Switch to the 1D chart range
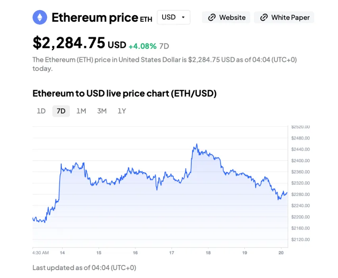Image resolution: width=338 pixels, height=278 pixels. click(41, 111)
